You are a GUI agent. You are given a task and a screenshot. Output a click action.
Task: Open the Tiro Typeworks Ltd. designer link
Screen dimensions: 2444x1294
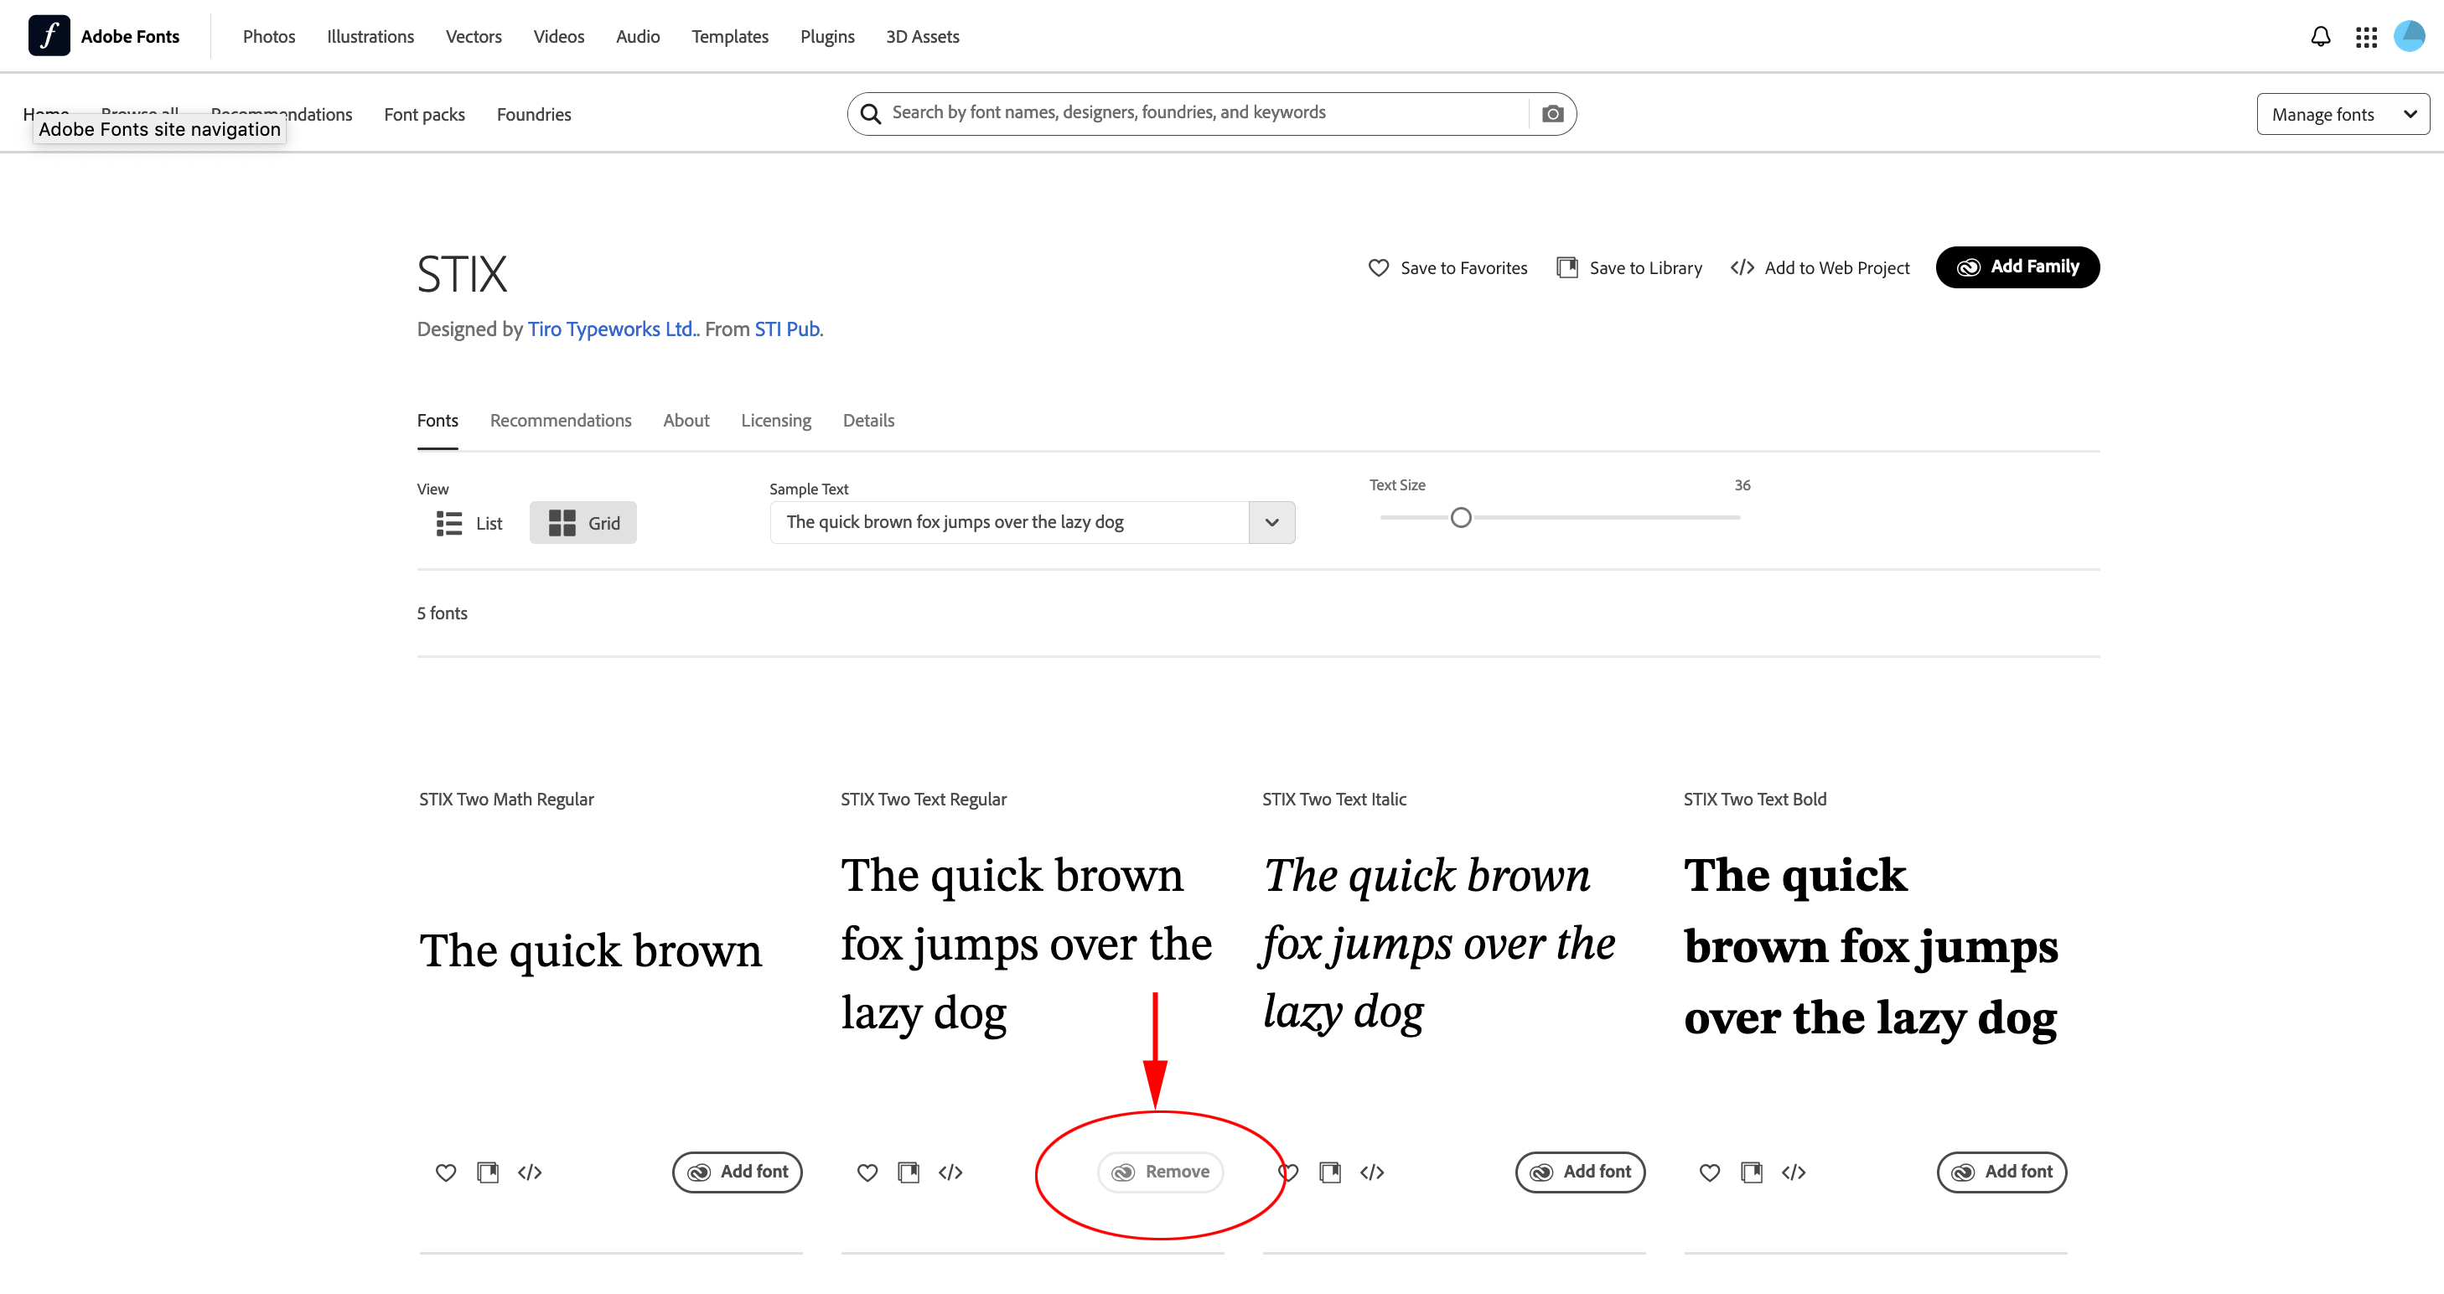click(x=611, y=329)
